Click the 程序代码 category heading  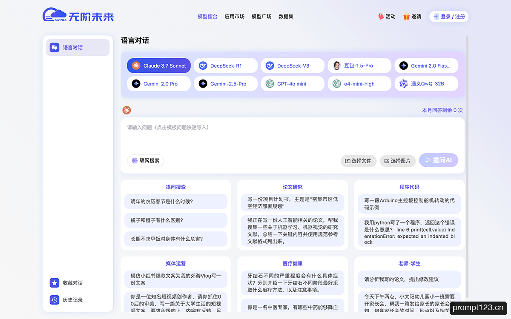click(x=409, y=187)
